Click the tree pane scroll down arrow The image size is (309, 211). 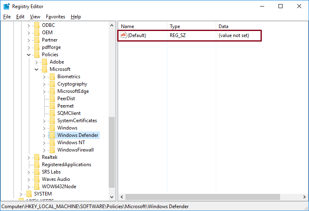click(112, 197)
